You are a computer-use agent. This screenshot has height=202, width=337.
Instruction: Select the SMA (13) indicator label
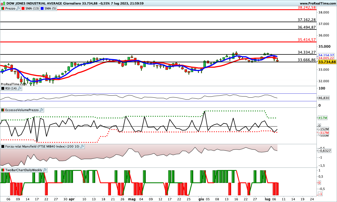[x=32, y=8]
